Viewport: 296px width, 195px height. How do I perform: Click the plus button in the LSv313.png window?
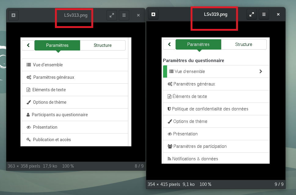(13, 15)
